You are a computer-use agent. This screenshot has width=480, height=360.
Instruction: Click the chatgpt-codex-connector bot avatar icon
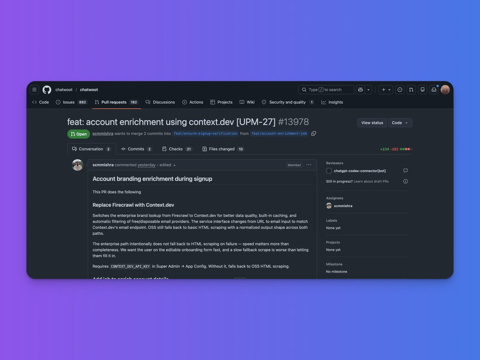coord(329,171)
